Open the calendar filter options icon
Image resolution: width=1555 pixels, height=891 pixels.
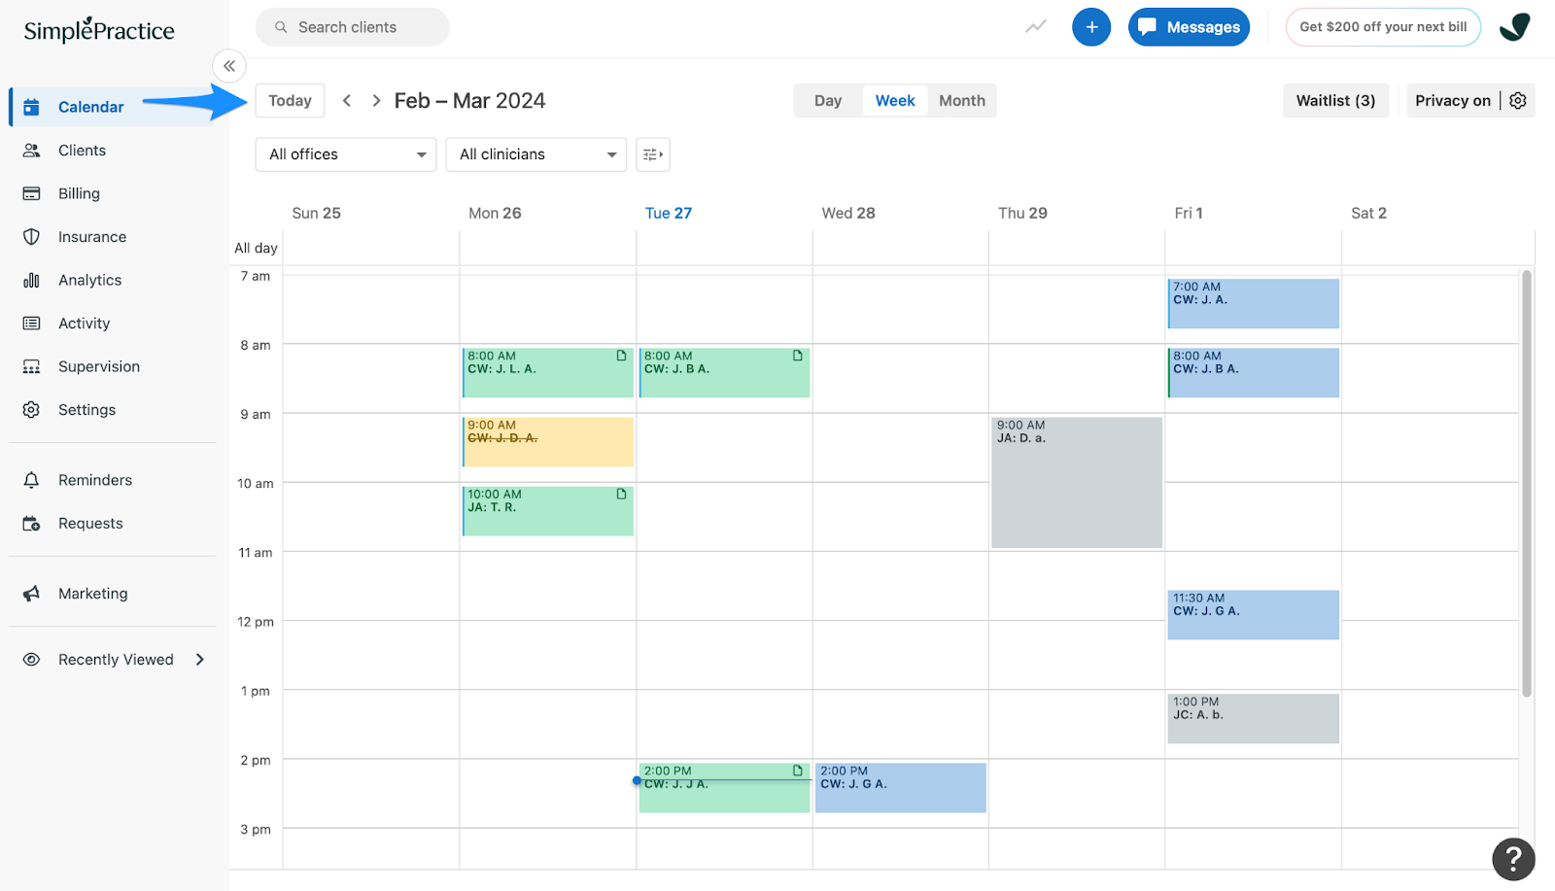point(651,154)
